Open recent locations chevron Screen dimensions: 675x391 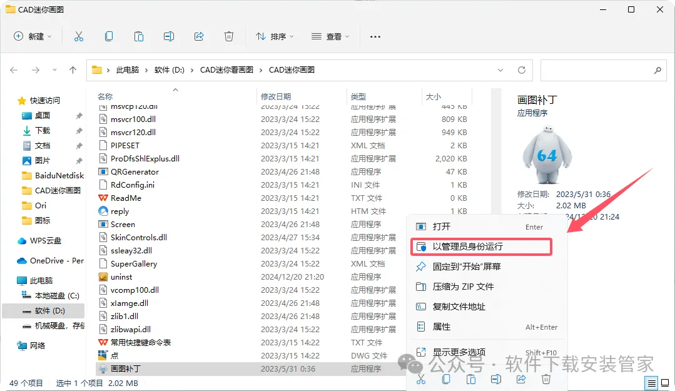point(54,70)
